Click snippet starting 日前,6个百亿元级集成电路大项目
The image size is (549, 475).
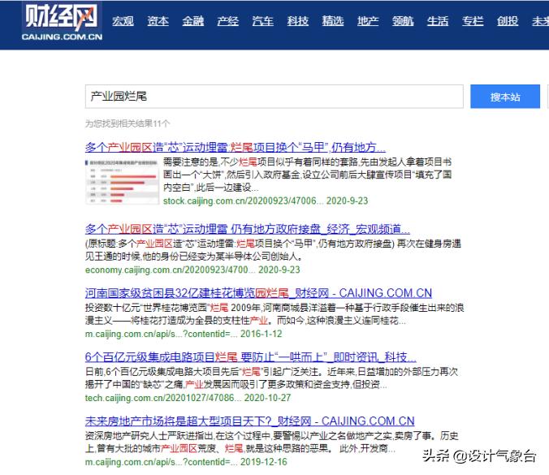(271, 378)
